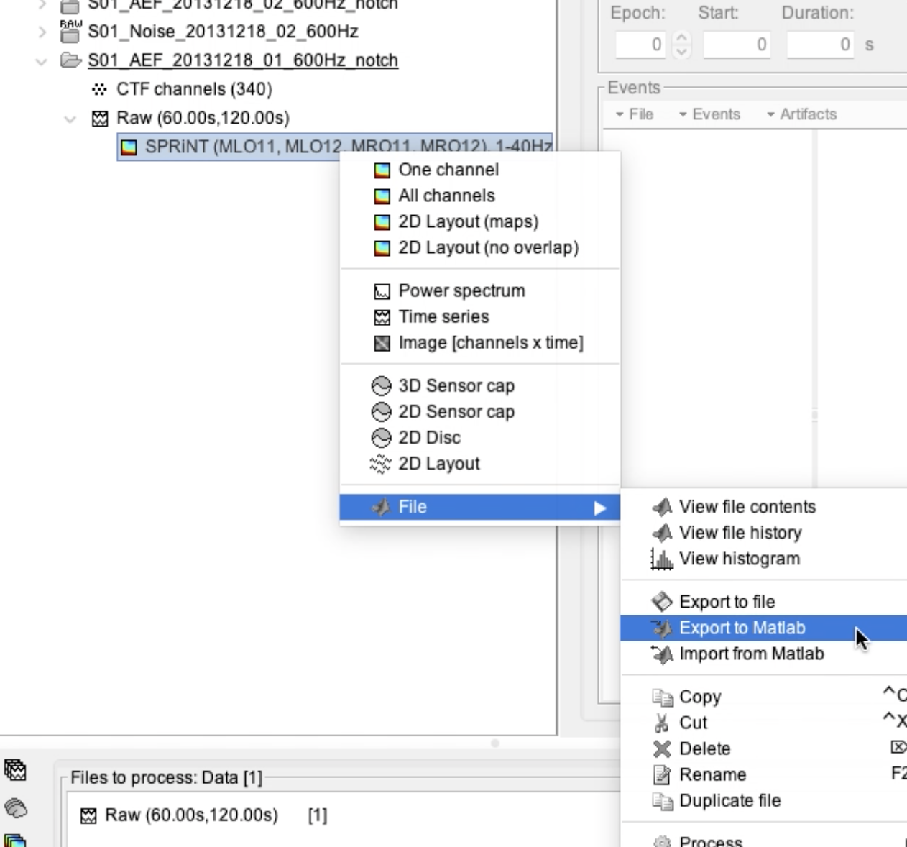Open the Artifacts dropdown menu
The image size is (907, 847).
[x=801, y=114]
